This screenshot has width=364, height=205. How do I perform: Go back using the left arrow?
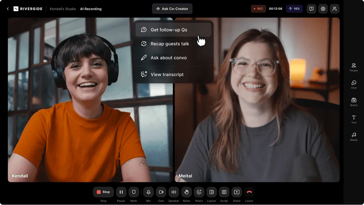pos(8,9)
